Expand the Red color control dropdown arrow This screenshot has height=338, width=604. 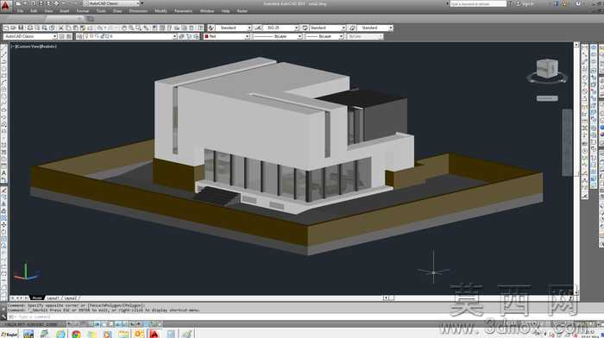[x=247, y=36]
